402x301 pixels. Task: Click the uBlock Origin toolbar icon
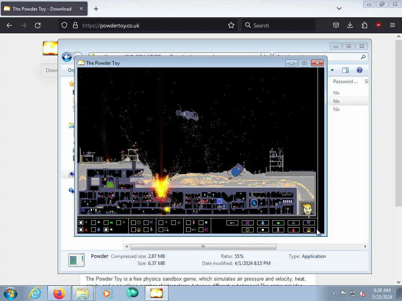[378, 25]
